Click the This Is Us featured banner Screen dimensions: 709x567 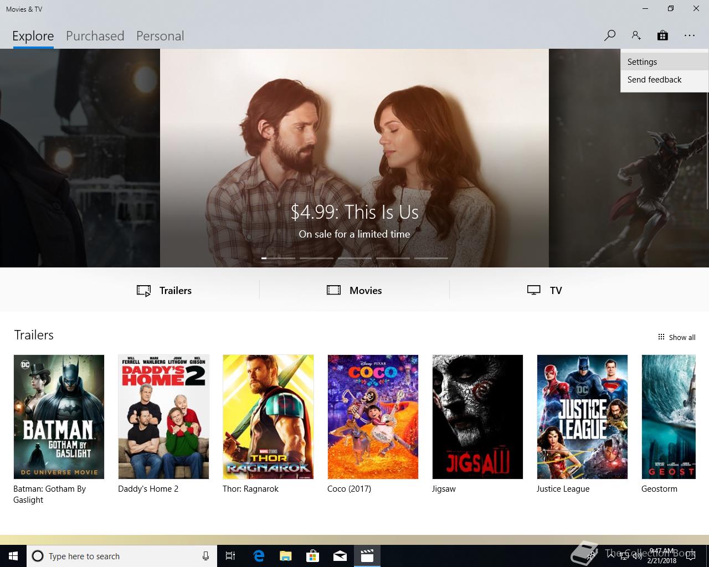[x=354, y=158]
